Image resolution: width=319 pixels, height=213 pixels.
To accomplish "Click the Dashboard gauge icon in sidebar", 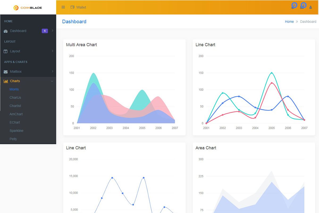I will pyautogui.click(x=6, y=31).
